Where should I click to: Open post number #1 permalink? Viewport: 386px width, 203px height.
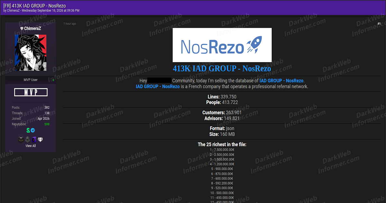[x=379, y=24]
